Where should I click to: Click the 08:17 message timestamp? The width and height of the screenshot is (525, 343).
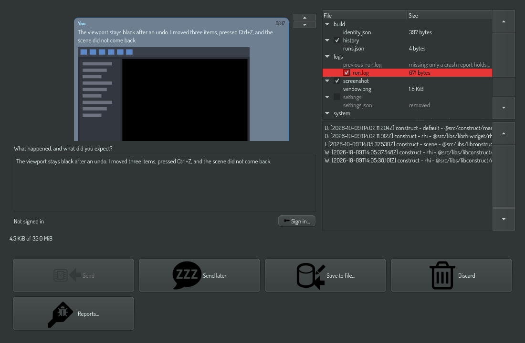280,23
